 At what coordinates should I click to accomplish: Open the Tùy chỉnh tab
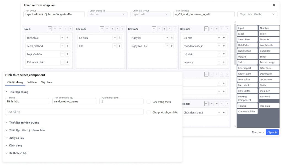click(47, 82)
